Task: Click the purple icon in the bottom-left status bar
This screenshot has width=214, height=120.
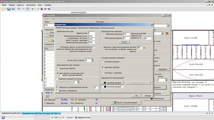Action: pyautogui.click(x=3, y=118)
